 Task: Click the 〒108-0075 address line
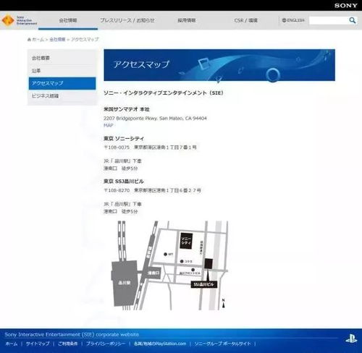tap(150, 147)
